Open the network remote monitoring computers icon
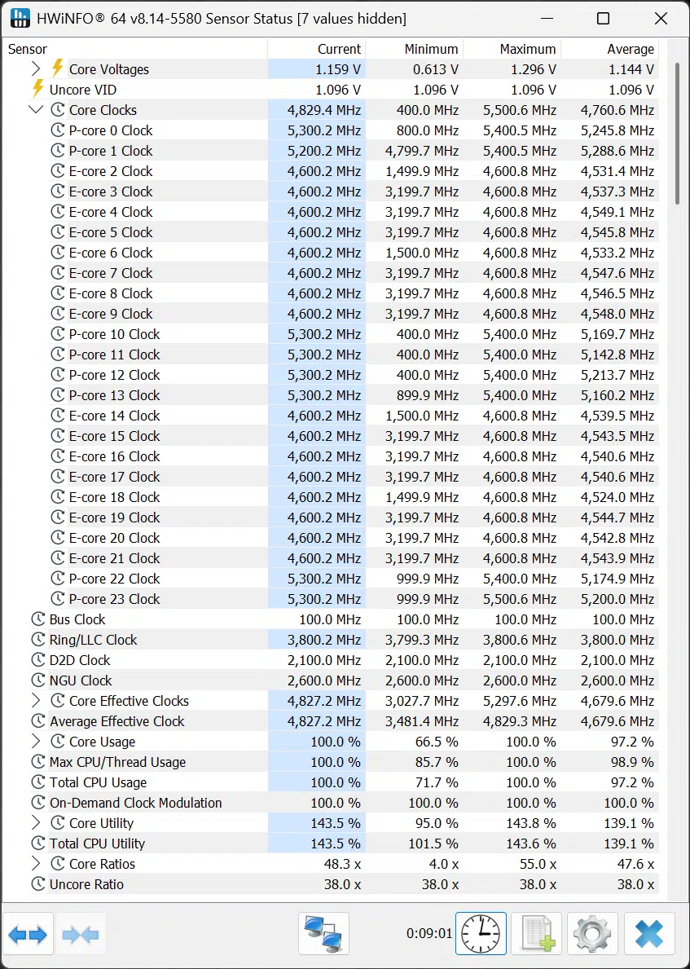 tap(323, 934)
